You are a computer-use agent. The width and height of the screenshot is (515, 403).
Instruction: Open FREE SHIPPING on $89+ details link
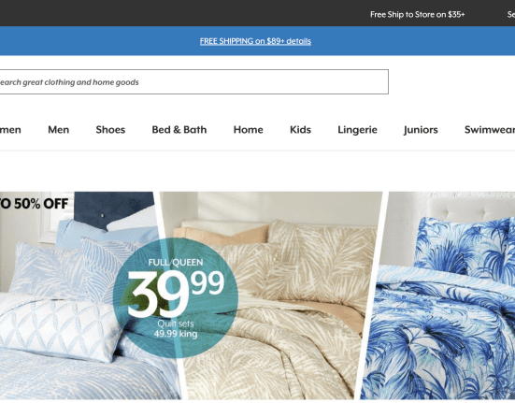[x=255, y=41]
